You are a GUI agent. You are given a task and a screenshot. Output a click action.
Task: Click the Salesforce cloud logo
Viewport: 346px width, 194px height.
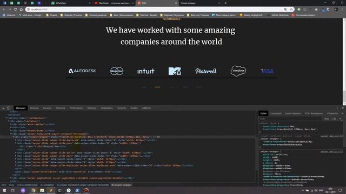238,71
